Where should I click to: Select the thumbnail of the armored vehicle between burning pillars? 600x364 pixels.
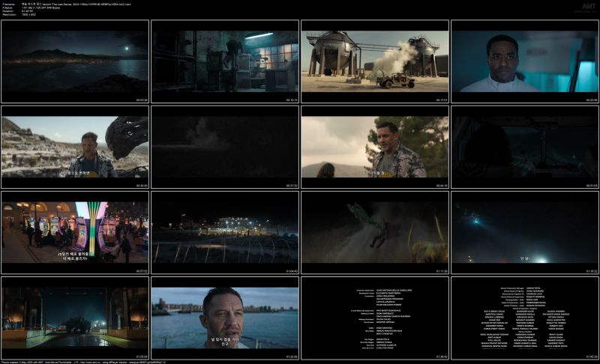(75, 318)
